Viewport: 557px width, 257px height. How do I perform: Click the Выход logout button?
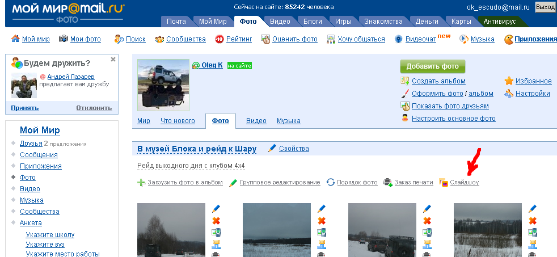point(545,7)
